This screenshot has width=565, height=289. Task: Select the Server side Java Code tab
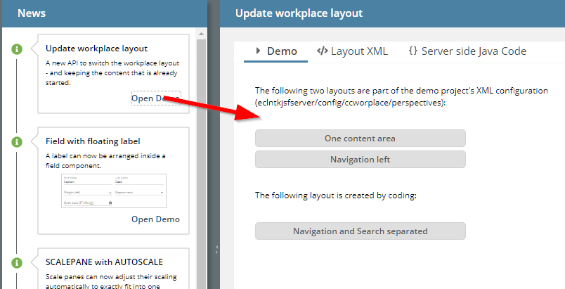(x=467, y=51)
